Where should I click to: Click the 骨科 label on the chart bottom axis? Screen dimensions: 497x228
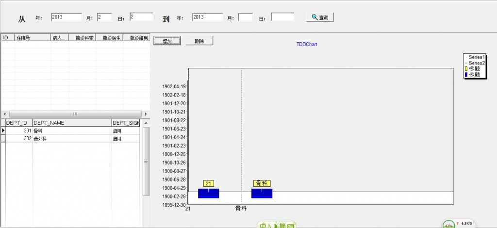(241, 209)
